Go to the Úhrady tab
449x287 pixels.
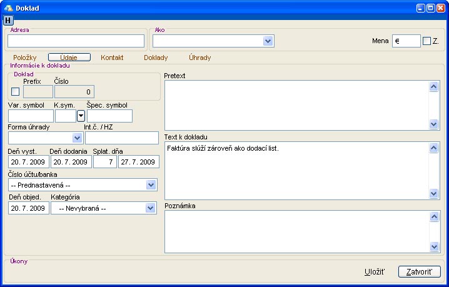coord(199,58)
